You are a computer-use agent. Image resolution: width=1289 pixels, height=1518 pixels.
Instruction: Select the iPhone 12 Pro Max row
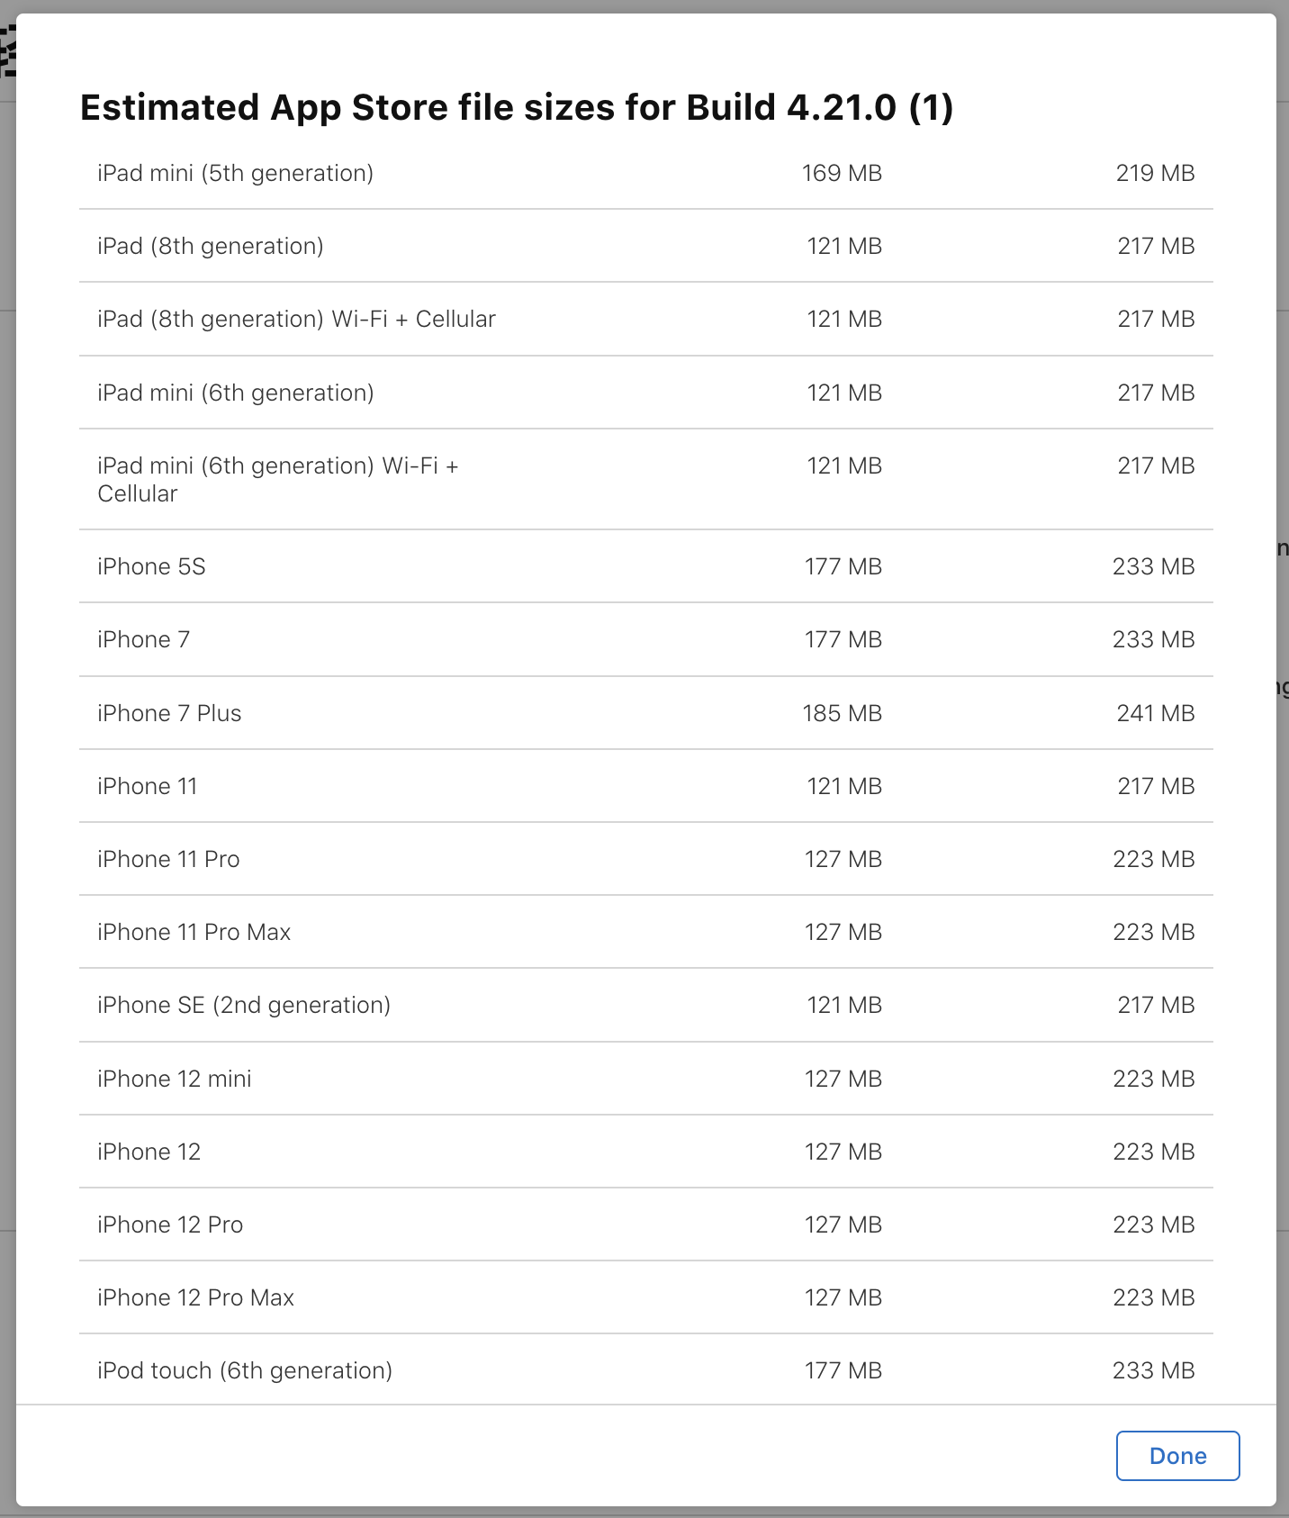[x=195, y=1297]
